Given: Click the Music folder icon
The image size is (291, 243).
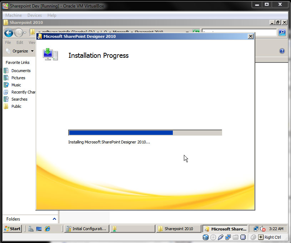Looking at the screenshot, I should coord(6,85).
